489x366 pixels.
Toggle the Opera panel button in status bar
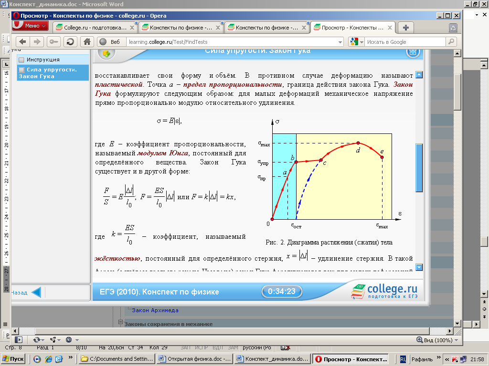(19, 340)
